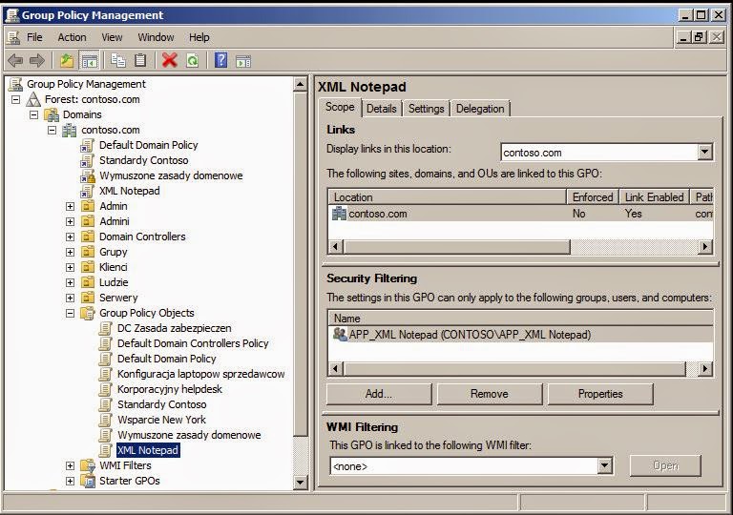Click the Location column header

pos(447,197)
